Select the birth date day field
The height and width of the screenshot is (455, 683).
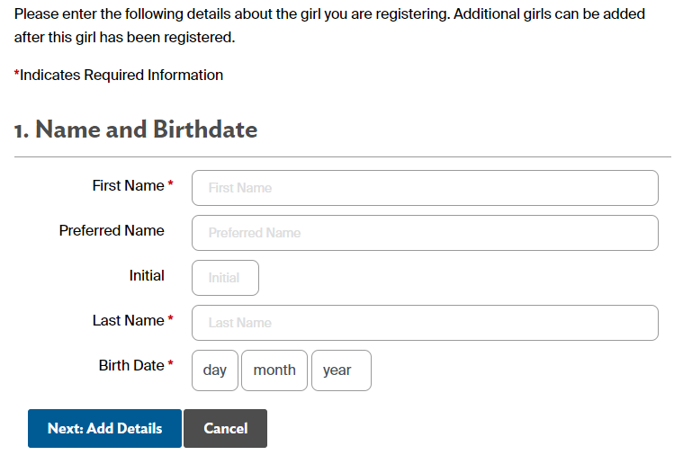click(x=215, y=370)
